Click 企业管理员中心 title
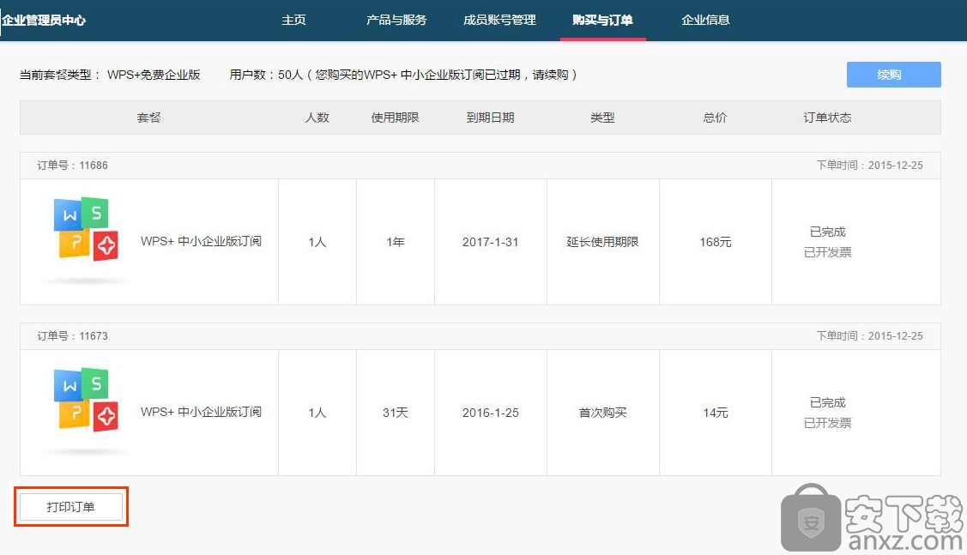The width and height of the screenshot is (967, 555). tap(44, 21)
